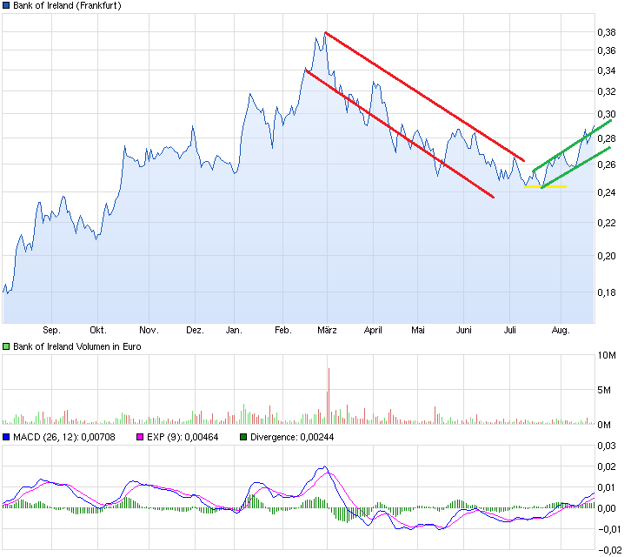Click the 'Aug.' month axis label
This screenshot has height=557, width=631.
(561, 331)
